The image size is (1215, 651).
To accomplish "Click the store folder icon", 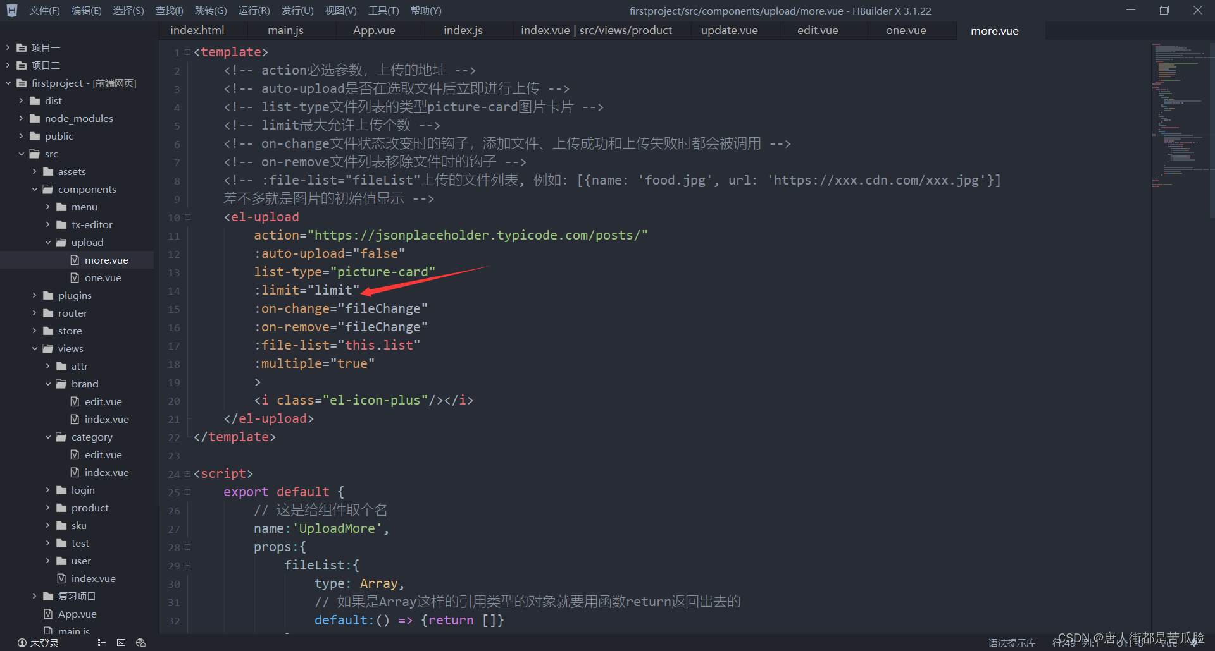I will [x=48, y=331].
